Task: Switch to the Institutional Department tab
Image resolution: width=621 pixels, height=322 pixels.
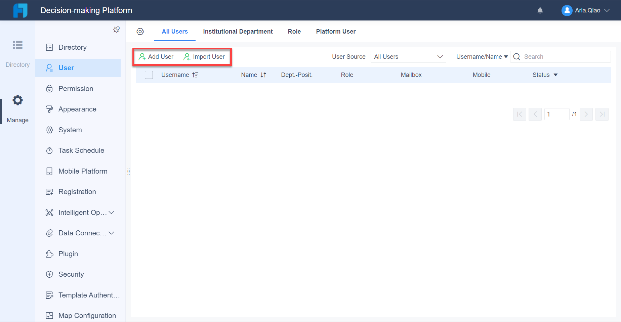Action: pyautogui.click(x=238, y=31)
